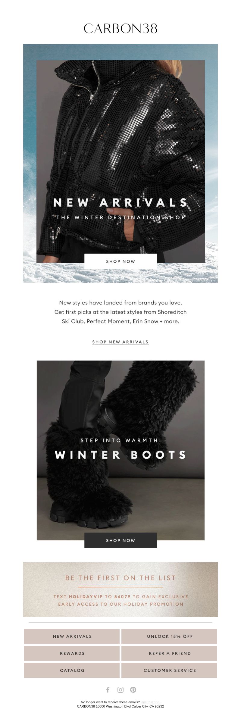
Task: Follow the Shop New Arrivals link
Action: pos(120,342)
